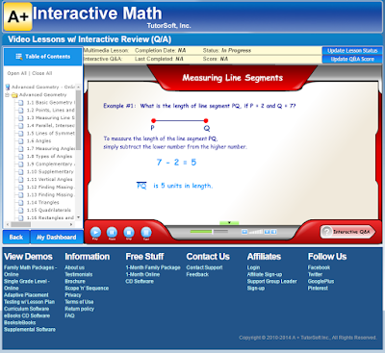Screen dimensions: 385x353
Task: Open My Dashboard
Action: point(57,238)
